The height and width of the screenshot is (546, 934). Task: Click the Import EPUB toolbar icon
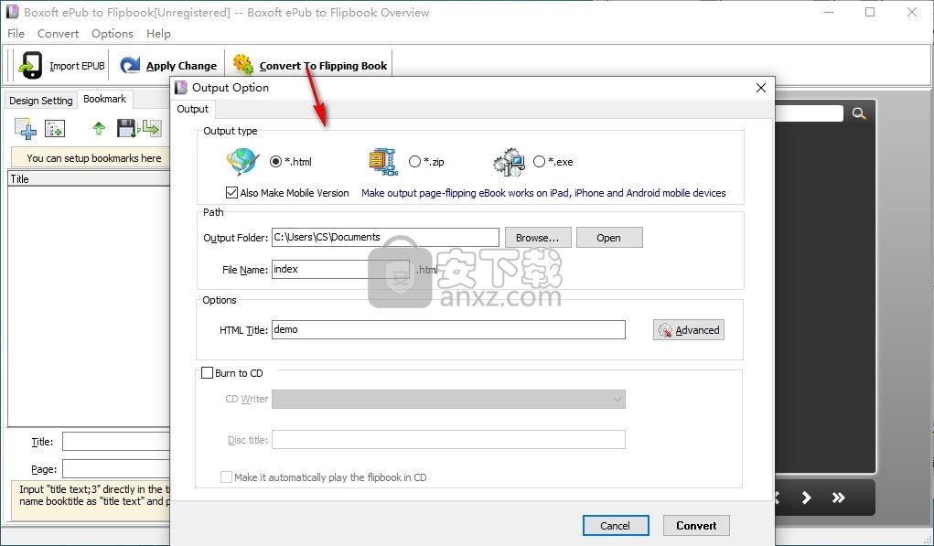click(x=30, y=66)
